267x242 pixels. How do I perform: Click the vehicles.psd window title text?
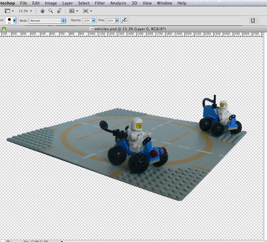click(130, 29)
